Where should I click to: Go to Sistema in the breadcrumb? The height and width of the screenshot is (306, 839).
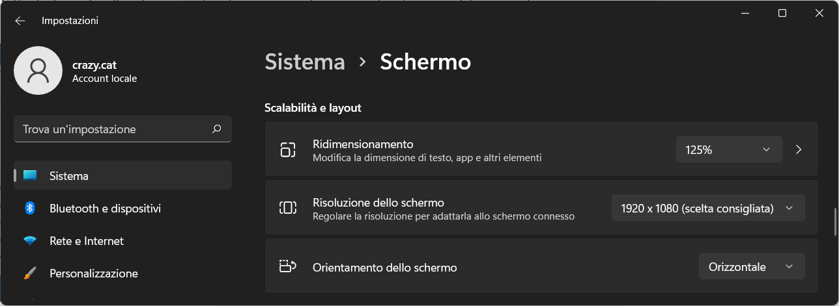click(305, 62)
